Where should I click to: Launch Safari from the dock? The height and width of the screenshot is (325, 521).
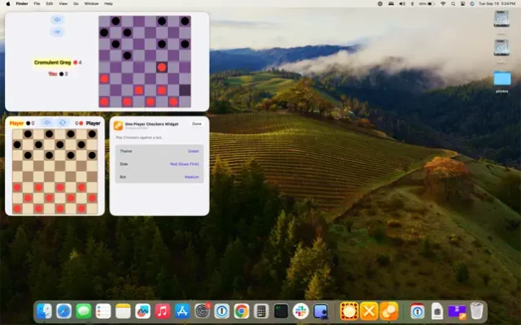(63, 311)
